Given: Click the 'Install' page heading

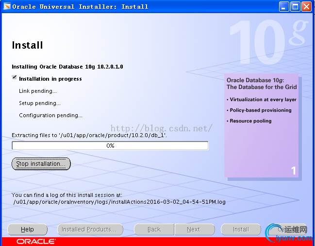Looking at the screenshot, I should 27,45.
